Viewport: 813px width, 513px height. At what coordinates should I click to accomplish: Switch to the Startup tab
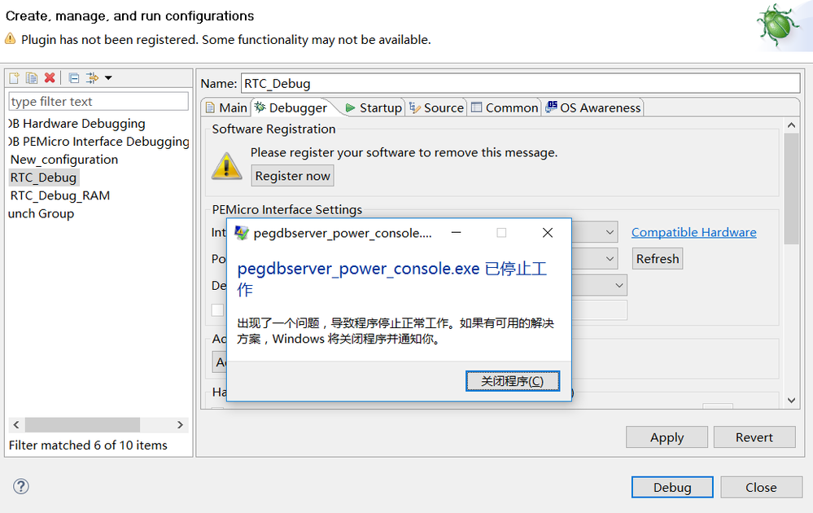(374, 107)
